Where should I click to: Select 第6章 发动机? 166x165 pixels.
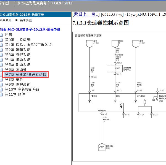(16, 69)
